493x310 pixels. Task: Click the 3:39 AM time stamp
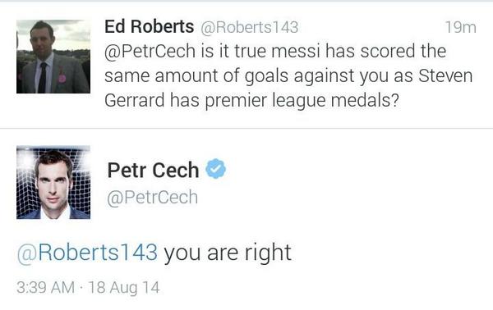45,287
